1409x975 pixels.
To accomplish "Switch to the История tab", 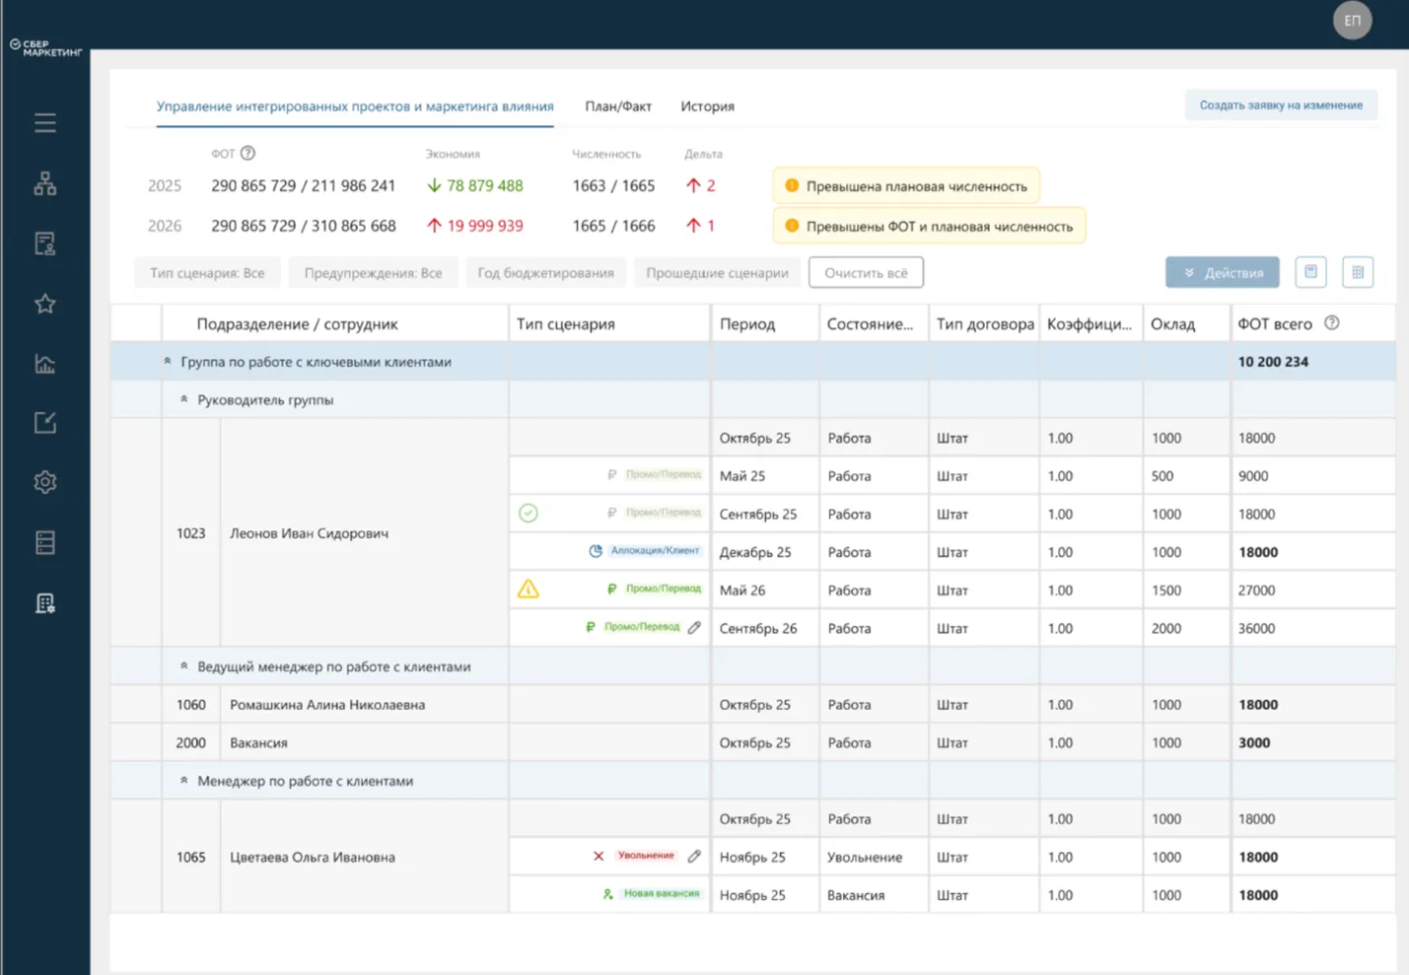I will (x=707, y=106).
